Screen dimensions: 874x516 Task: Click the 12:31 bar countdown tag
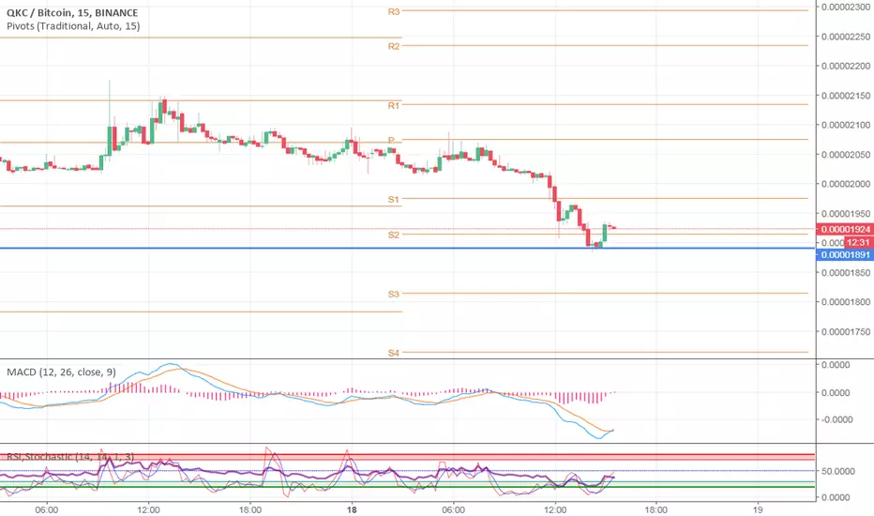(x=858, y=242)
